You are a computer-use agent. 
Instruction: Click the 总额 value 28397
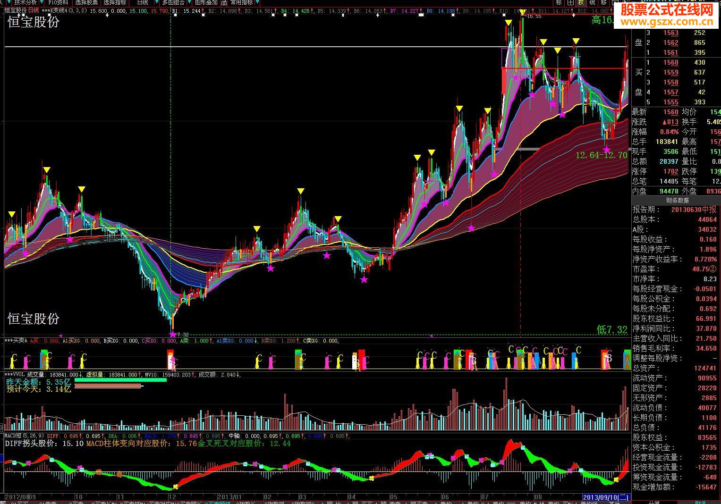(x=669, y=161)
